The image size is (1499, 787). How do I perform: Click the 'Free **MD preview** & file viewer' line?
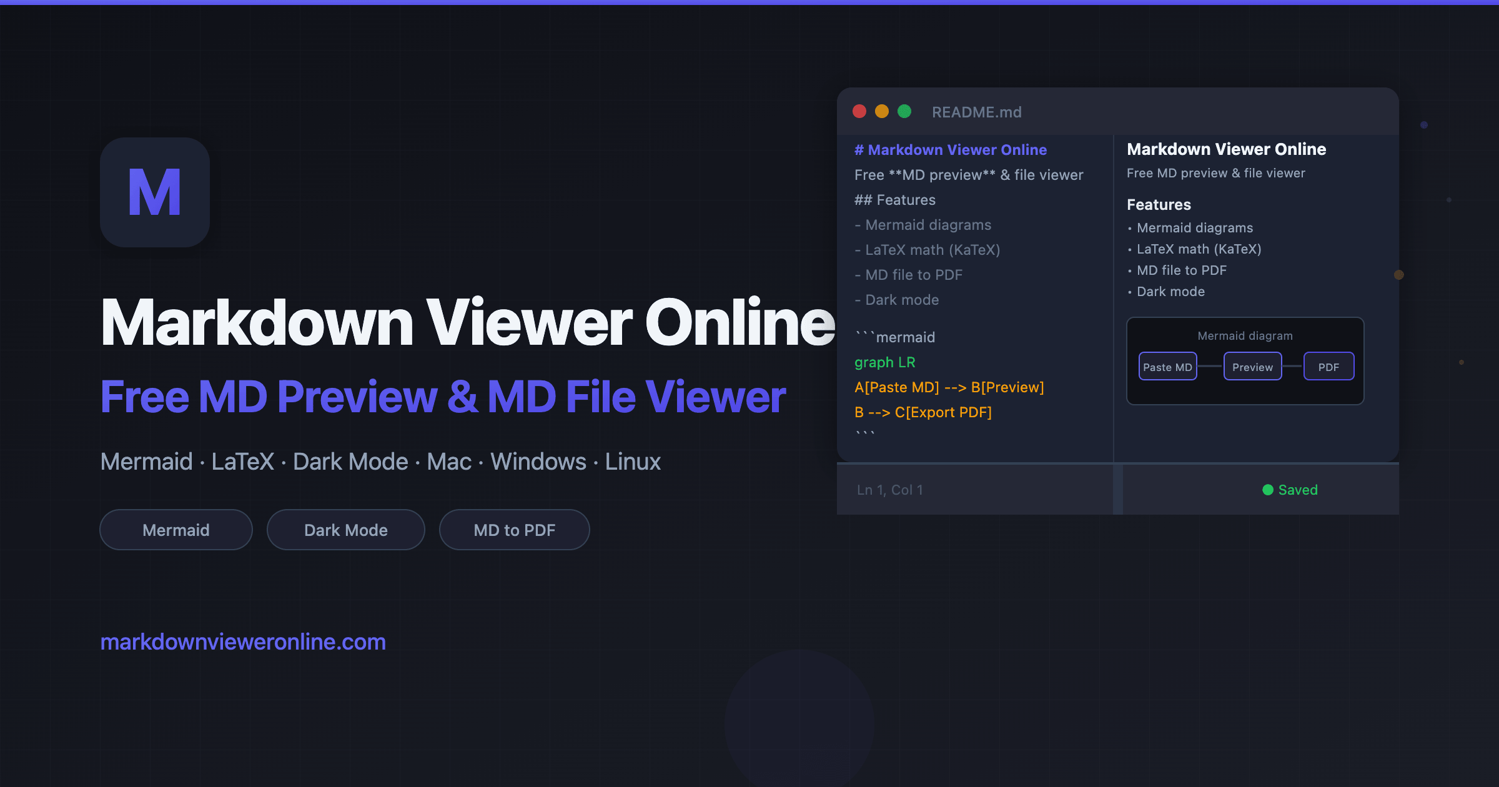click(969, 175)
